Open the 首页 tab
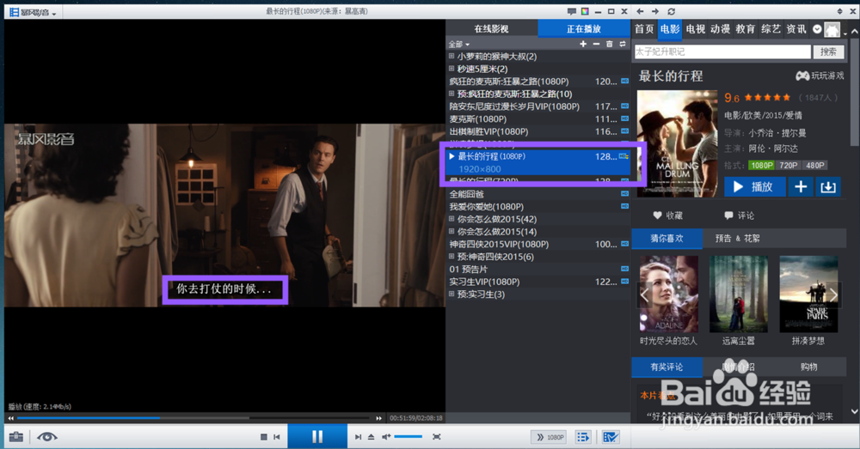 pos(644,29)
